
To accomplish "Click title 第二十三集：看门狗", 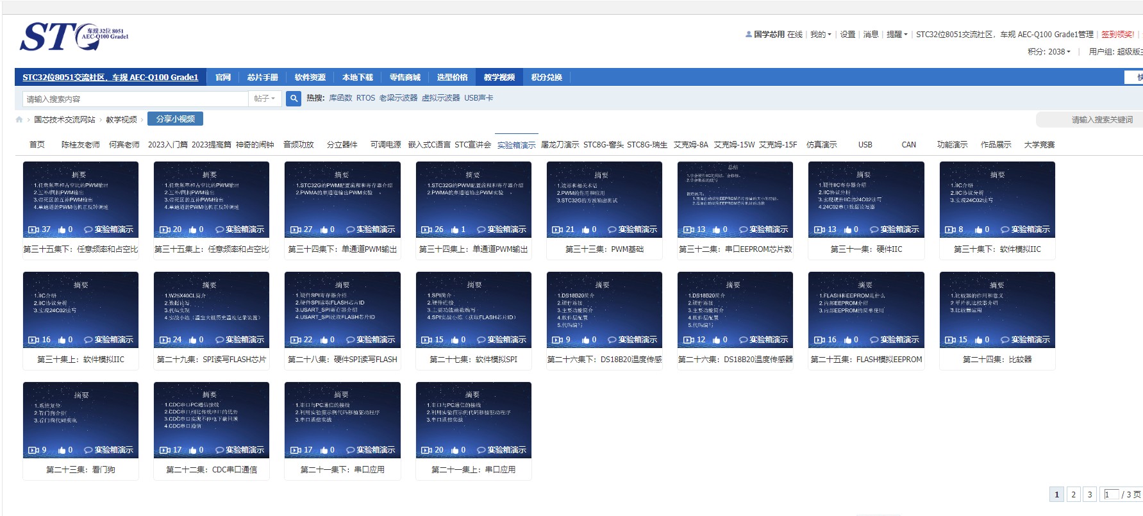I will (81, 470).
